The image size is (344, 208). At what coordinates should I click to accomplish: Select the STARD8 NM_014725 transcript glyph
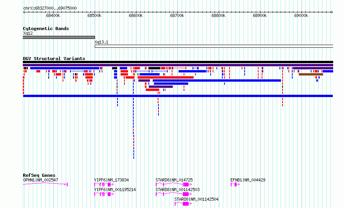[174, 185]
